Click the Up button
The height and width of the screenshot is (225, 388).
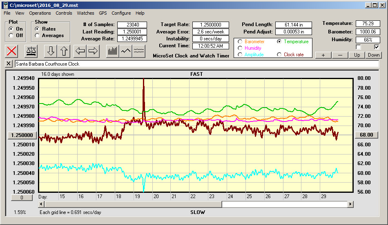click(x=357, y=55)
